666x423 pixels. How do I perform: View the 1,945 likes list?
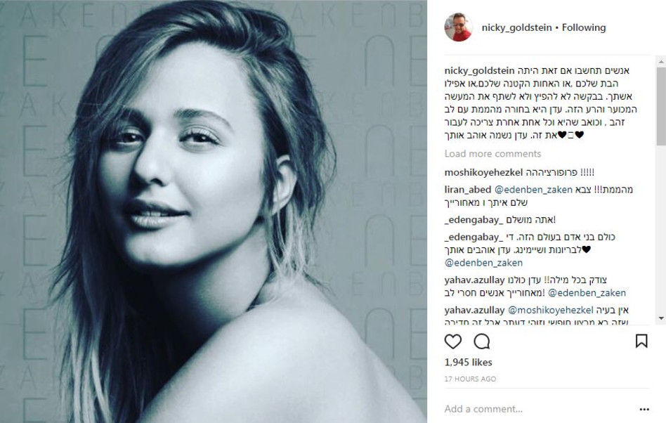468,363
